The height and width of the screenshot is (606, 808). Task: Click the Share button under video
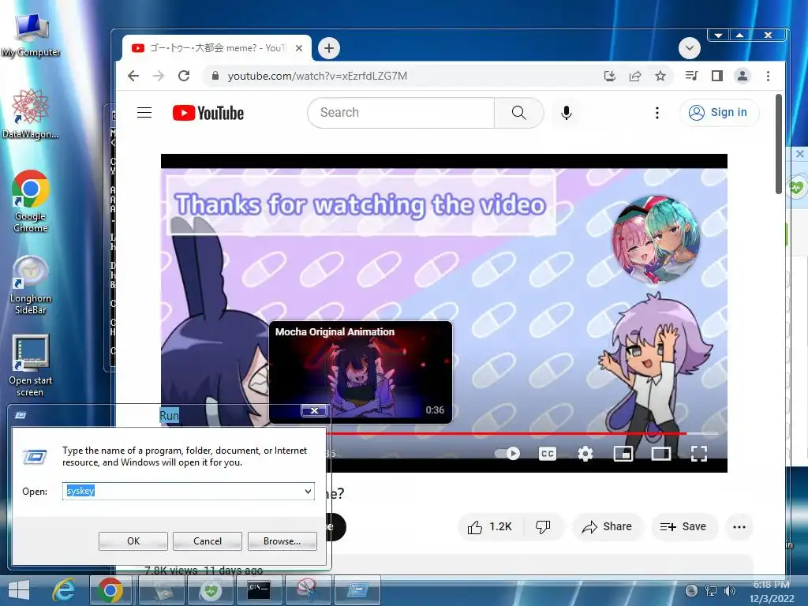607,526
